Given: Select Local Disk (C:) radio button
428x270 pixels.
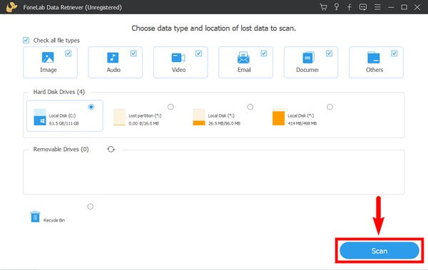Looking at the screenshot, I should point(91,107).
